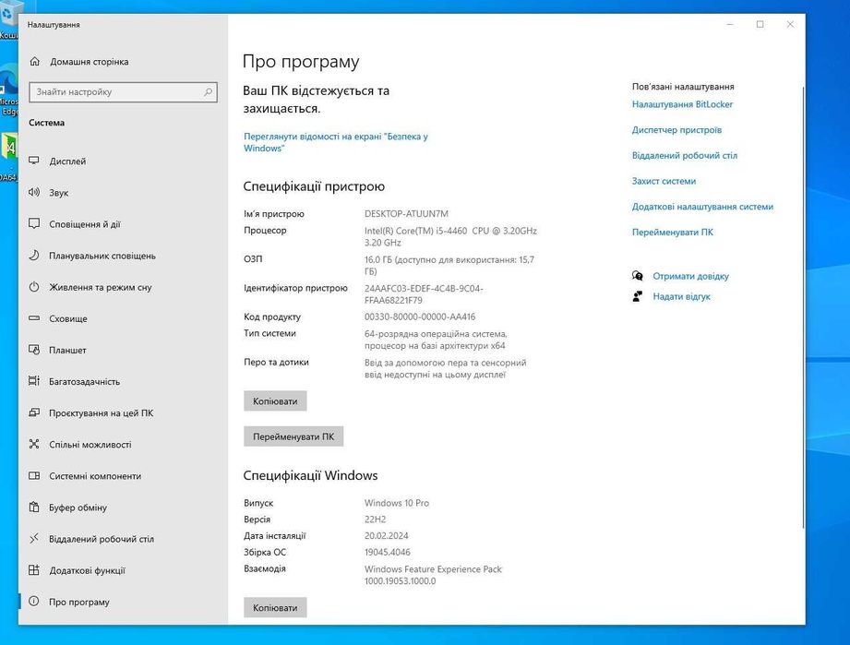Open Проєктування на цей ПК
The width and height of the screenshot is (850, 645).
(x=102, y=413)
